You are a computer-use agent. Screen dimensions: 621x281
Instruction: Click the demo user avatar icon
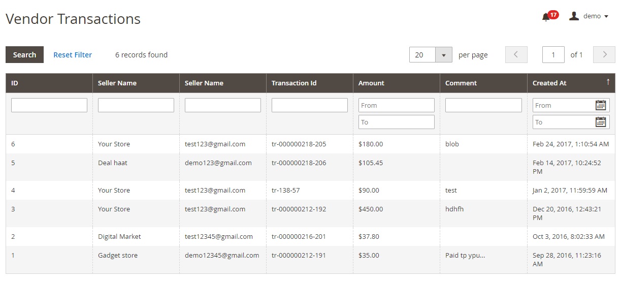574,16
